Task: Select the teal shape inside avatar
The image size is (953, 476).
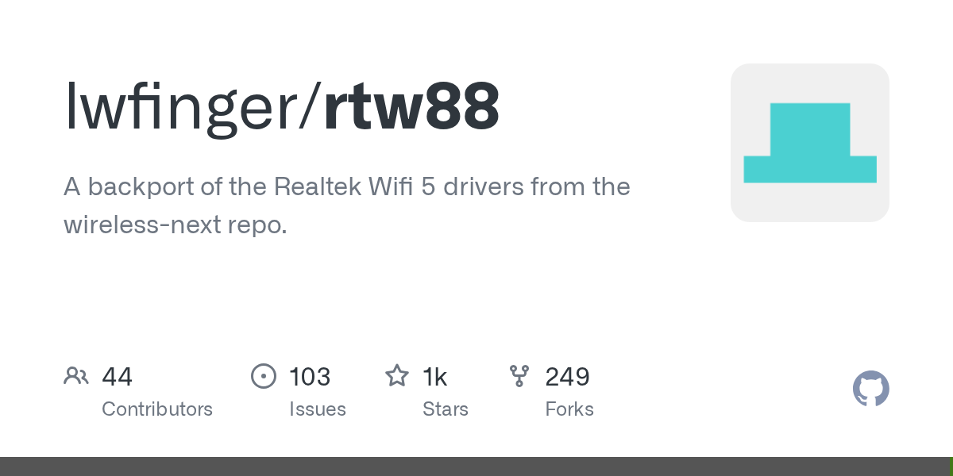Action: (x=810, y=143)
